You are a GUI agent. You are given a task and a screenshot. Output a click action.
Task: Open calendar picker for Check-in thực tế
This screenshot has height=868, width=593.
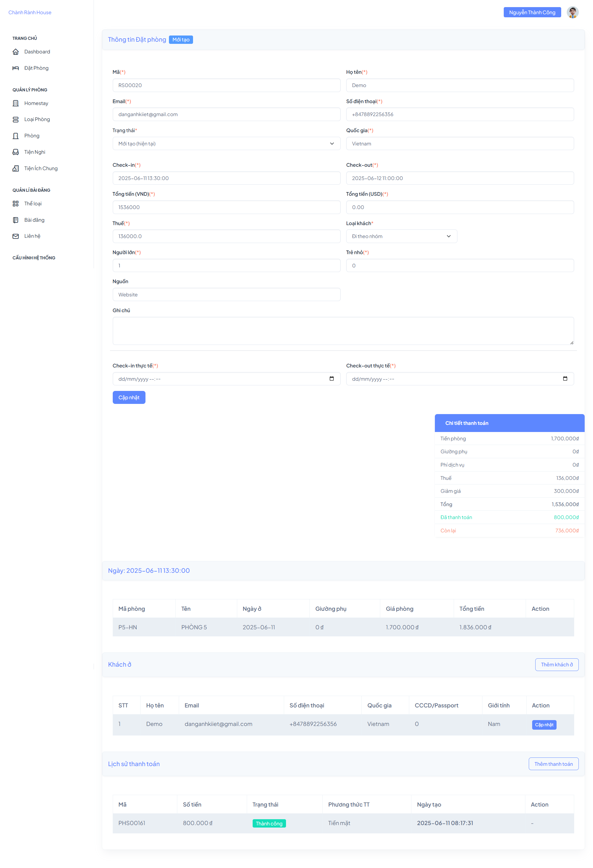coord(332,379)
